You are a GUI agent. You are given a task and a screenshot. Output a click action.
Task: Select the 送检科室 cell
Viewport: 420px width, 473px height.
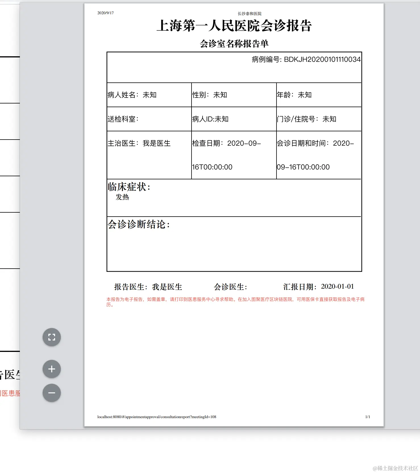(149, 119)
